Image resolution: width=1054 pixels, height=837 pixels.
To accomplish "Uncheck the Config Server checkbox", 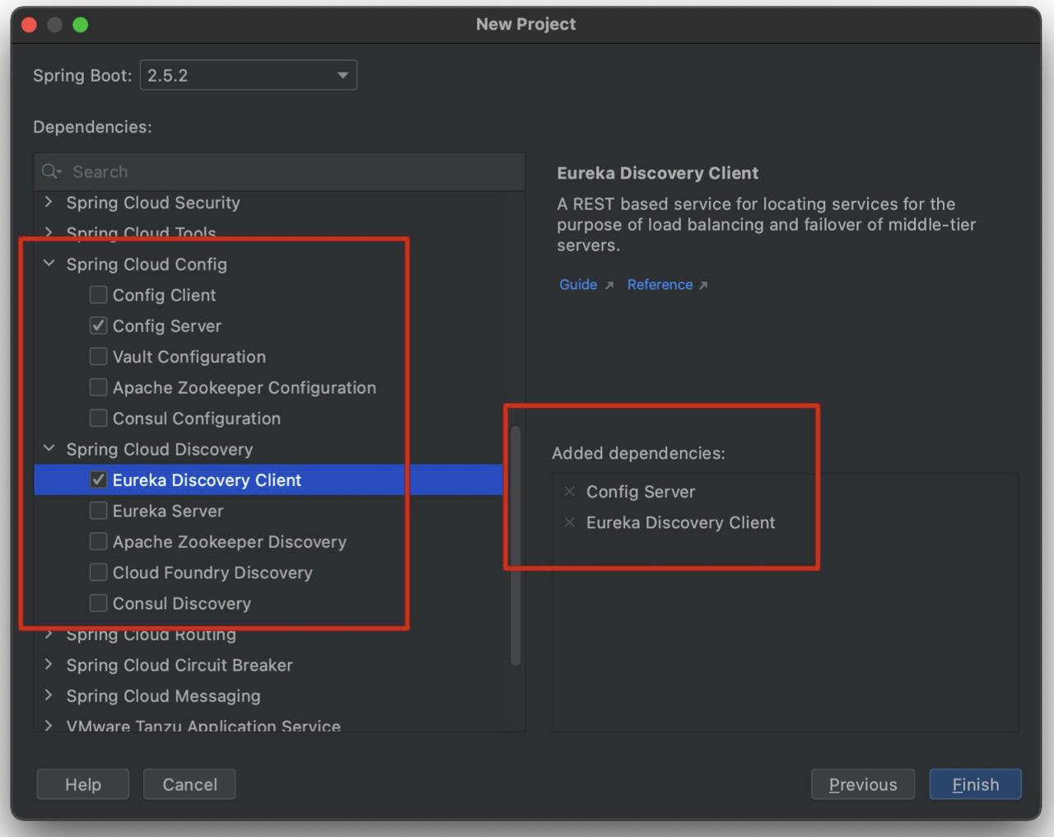I will (x=98, y=325).
